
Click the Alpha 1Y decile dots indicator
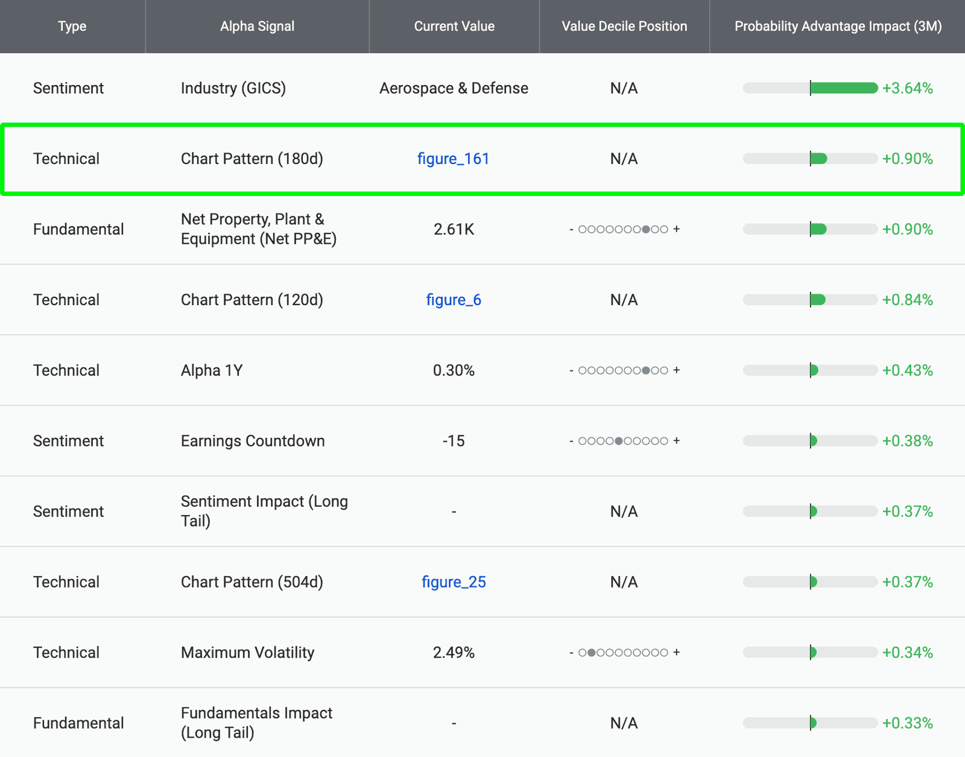(624, 370)
